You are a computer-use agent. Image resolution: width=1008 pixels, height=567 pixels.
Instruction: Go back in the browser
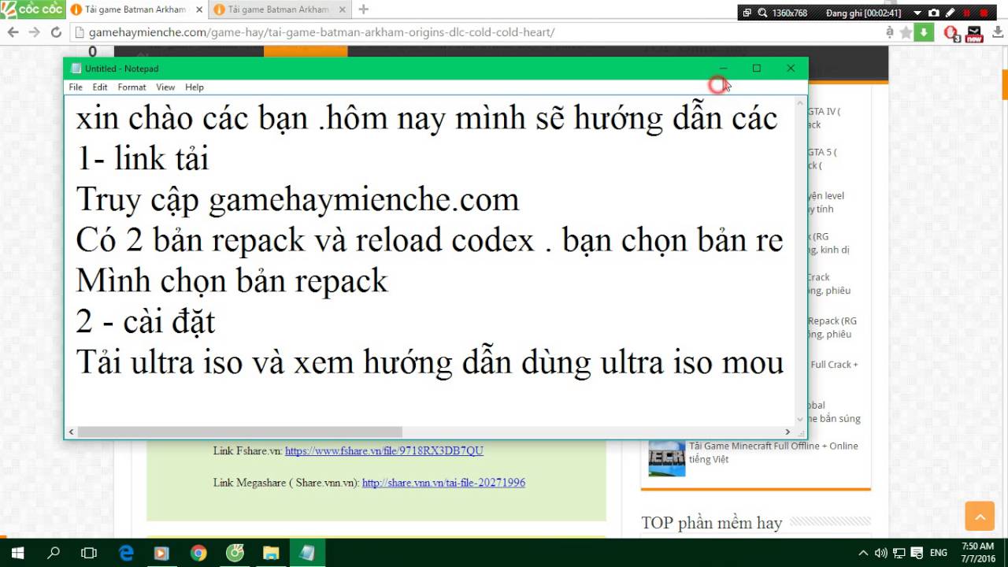(12, 32)
